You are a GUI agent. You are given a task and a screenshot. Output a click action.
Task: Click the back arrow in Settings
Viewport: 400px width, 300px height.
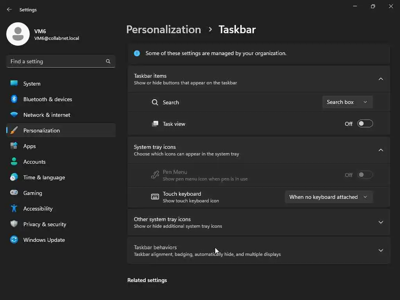tap(9, 9)
